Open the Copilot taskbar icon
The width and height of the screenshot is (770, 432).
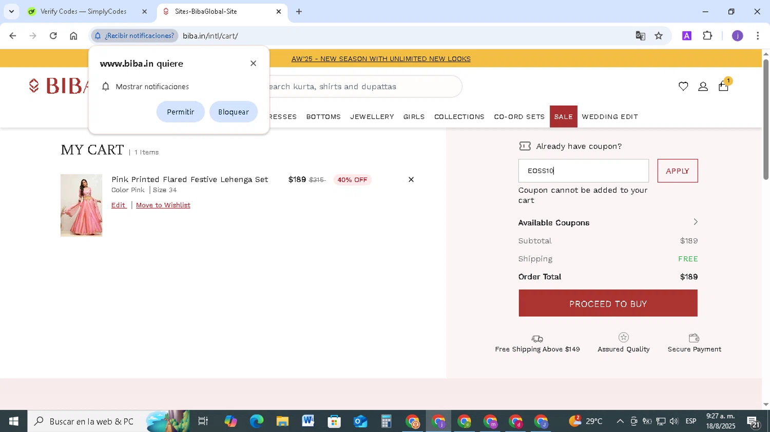[230, 421]
